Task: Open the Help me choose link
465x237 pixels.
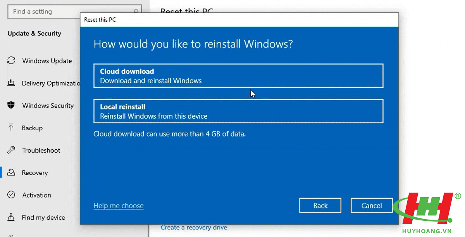Action: click(x=119, y=206)
